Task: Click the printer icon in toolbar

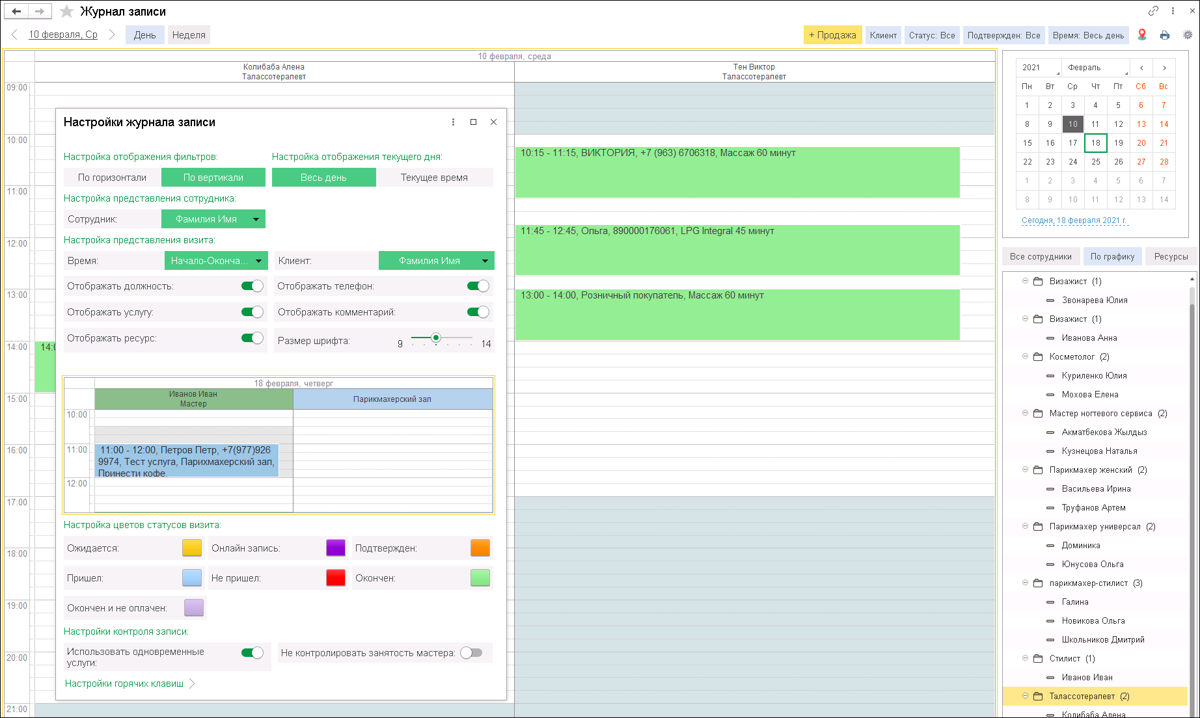Action: pyautogui.click(x=1165, y=35)
